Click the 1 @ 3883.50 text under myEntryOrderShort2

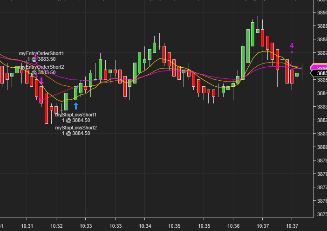pos(41,72)
